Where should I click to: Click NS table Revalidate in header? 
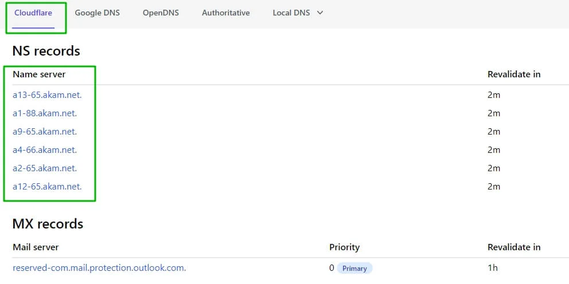pos(514,74)
